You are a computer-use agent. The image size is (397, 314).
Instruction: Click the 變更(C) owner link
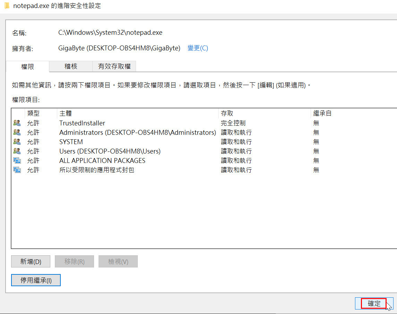pos(198,48)
